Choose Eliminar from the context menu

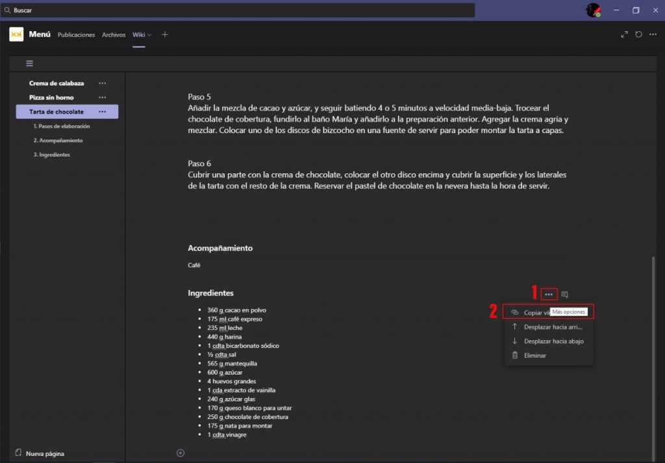tap(534, 355)
